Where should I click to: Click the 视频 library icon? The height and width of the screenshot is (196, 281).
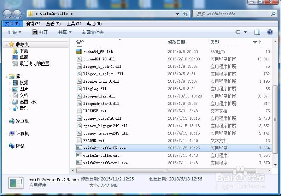coord(15,83)
